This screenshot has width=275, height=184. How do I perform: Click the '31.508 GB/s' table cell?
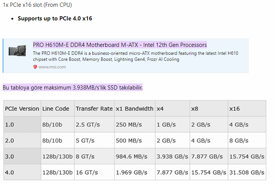[247, 172]
